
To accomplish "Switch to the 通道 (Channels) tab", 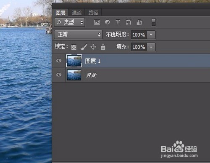I will [x=76, y=13].
